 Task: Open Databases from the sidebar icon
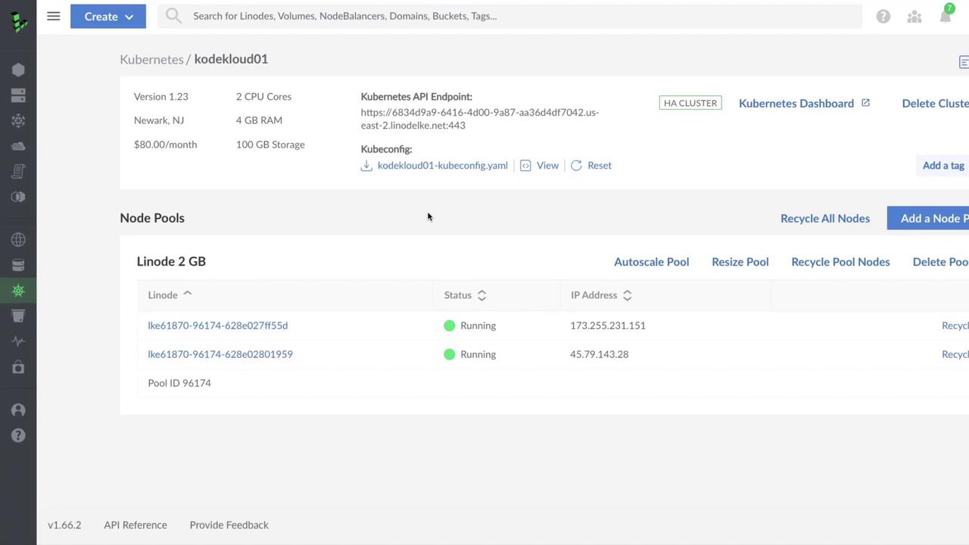click(x=18, y=265)
